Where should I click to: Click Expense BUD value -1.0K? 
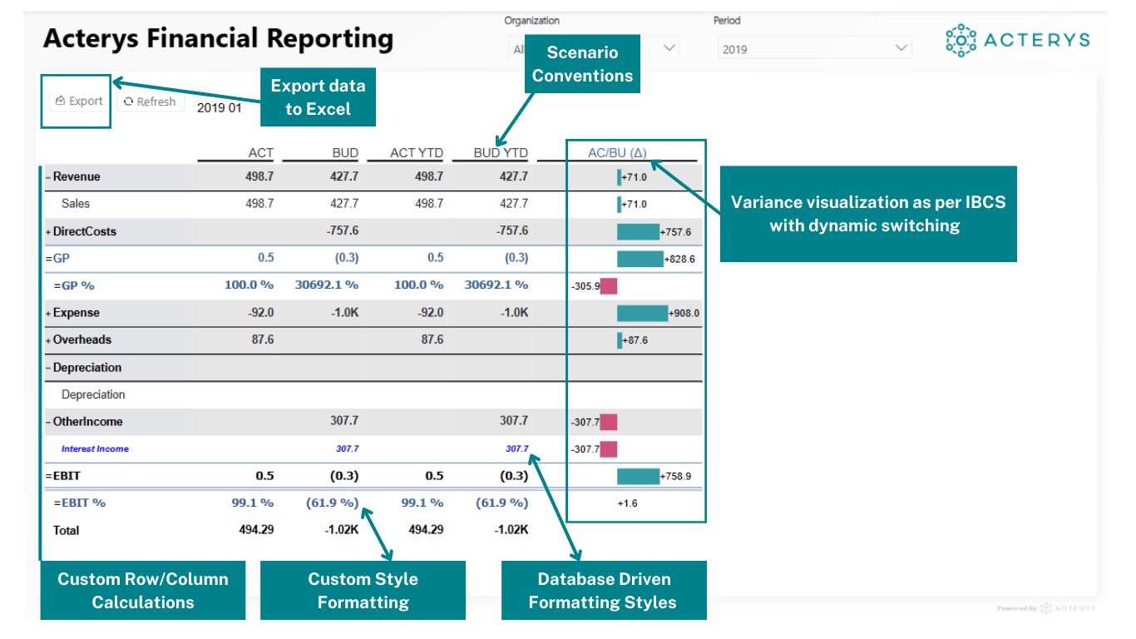pyautogui.click(x=343, y=314)
